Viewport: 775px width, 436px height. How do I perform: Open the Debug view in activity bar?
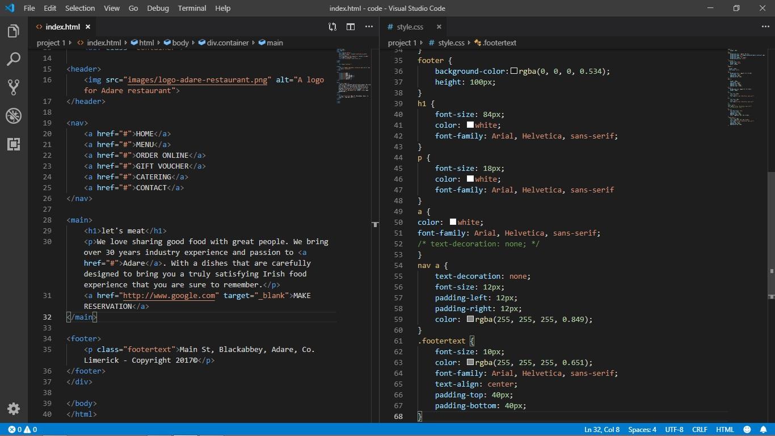coord(14,115)
